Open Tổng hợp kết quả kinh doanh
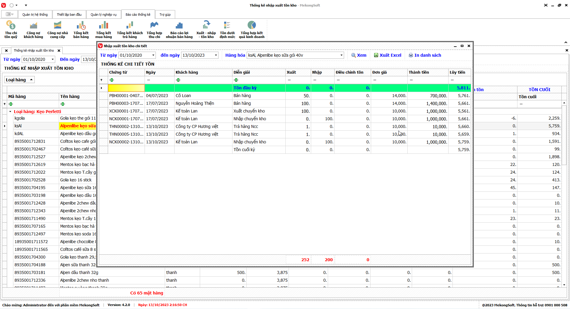The height and width of the screenshot is (309, 570). click(251, 29)
